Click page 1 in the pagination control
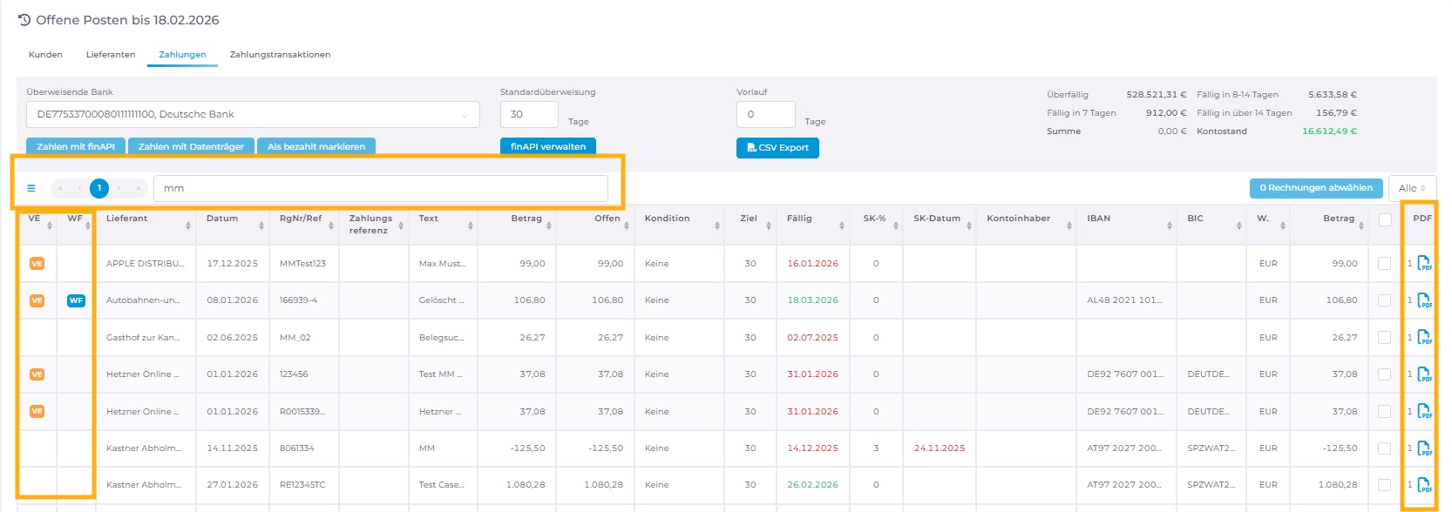The height and width of the screenshot is (512, 1452). (99, 188)
